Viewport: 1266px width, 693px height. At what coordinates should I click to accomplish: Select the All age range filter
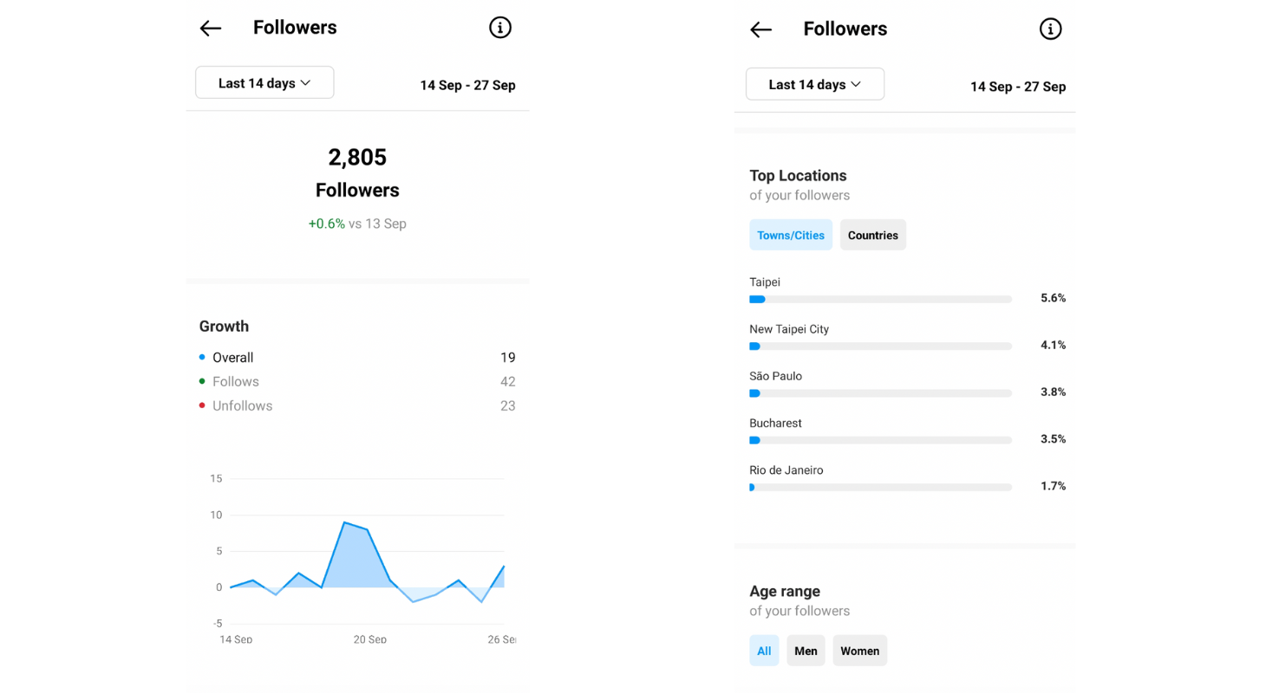pos(764,651)
